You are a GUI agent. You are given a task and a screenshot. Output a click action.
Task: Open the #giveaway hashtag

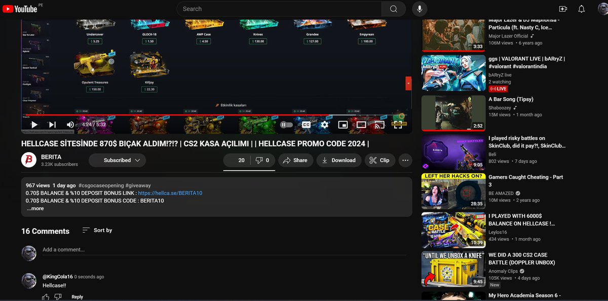[x=138, y=186]
